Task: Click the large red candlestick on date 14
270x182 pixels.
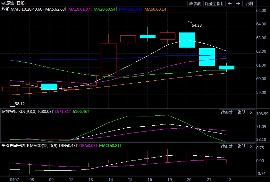Action: coord(108,59)
